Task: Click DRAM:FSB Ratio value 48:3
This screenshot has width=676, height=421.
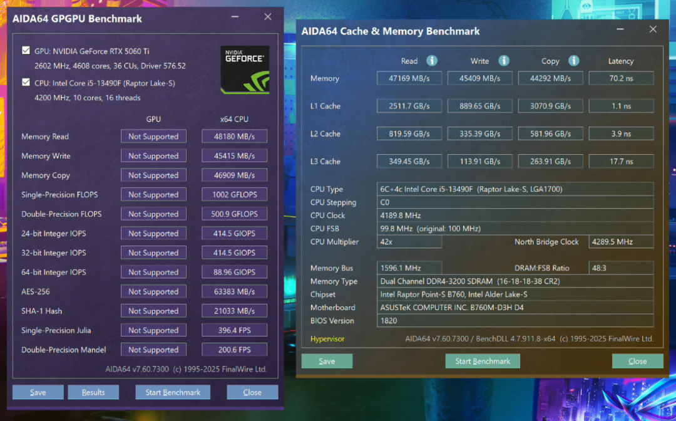Action: tap(622, 268)
